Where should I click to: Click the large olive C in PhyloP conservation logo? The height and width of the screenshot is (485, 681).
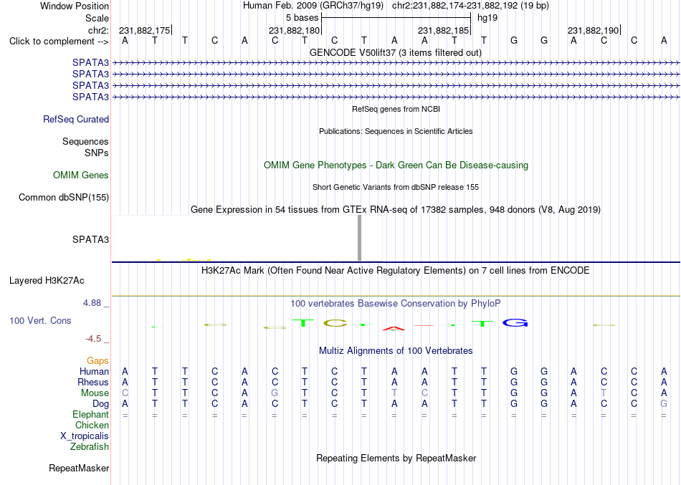click(x=335, y=323)
